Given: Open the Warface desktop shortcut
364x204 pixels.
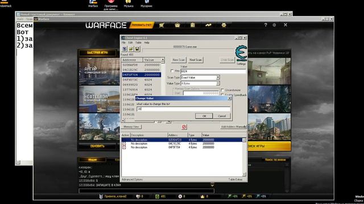Looking at the screenshot, I should 93,3.
